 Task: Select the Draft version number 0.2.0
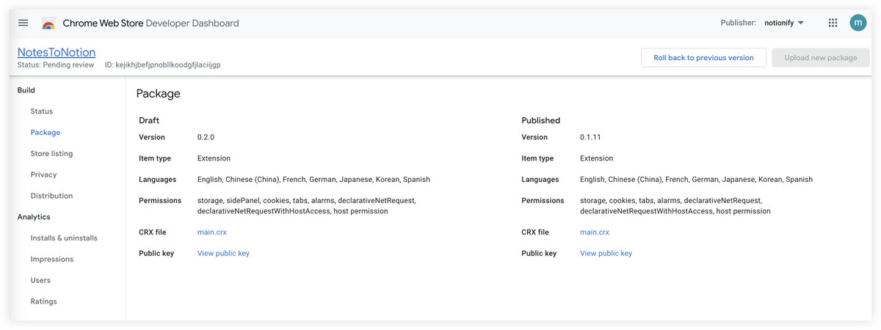[x=206, y=137]
